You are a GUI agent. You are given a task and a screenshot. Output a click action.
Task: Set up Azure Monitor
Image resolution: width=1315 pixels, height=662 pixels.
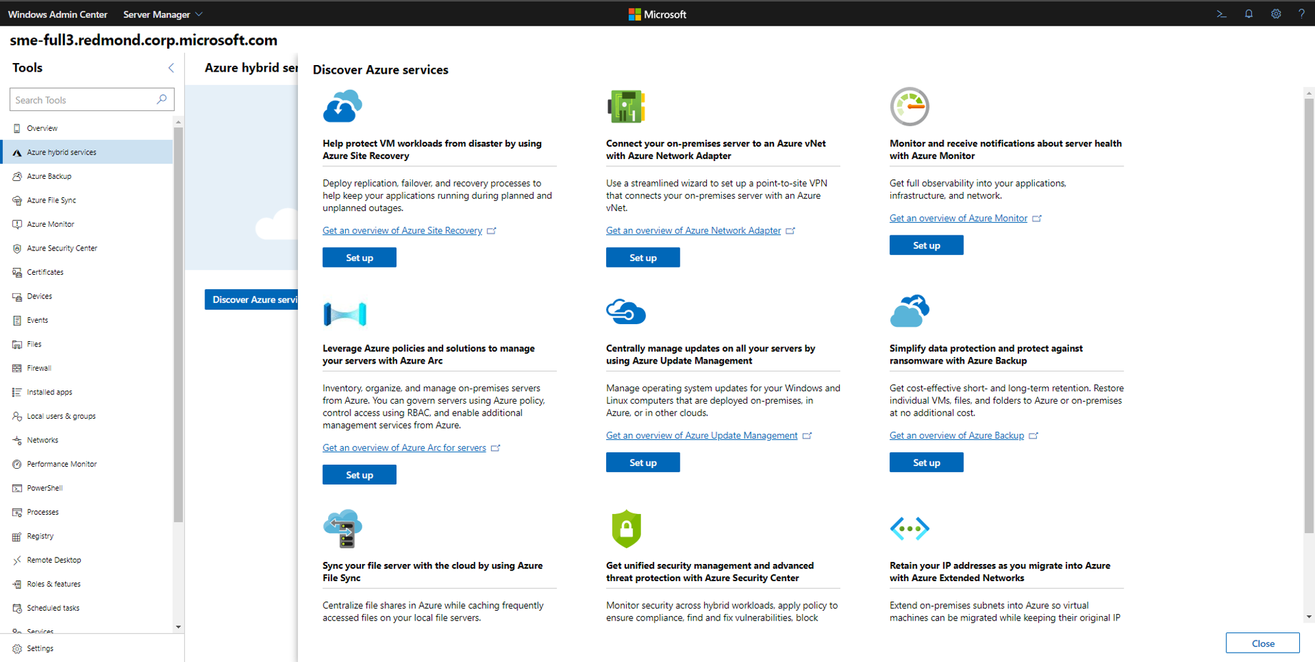coord(926,245)
